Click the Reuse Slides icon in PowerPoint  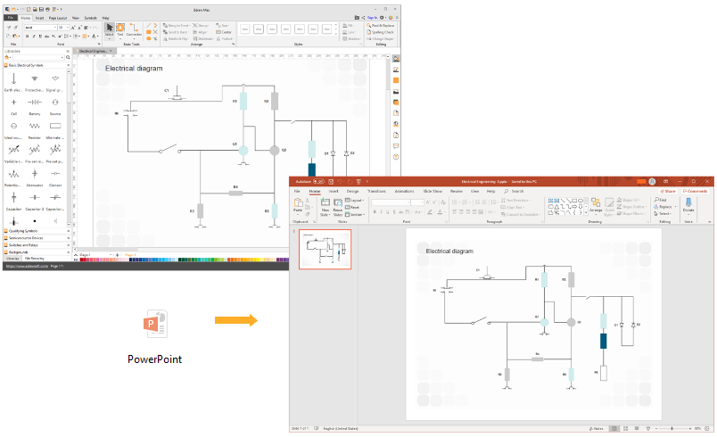[x=338, y=202]
